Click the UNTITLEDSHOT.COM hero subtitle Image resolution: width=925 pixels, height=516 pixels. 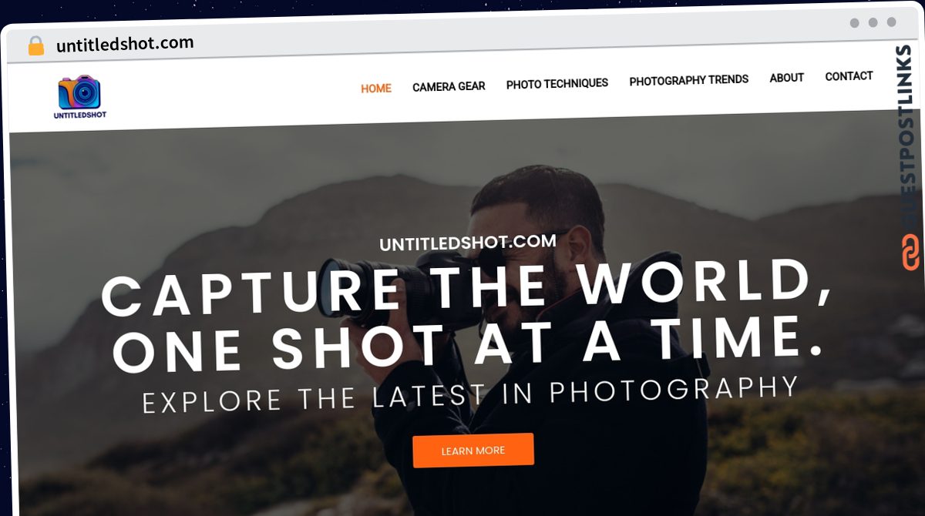point(468,243)
